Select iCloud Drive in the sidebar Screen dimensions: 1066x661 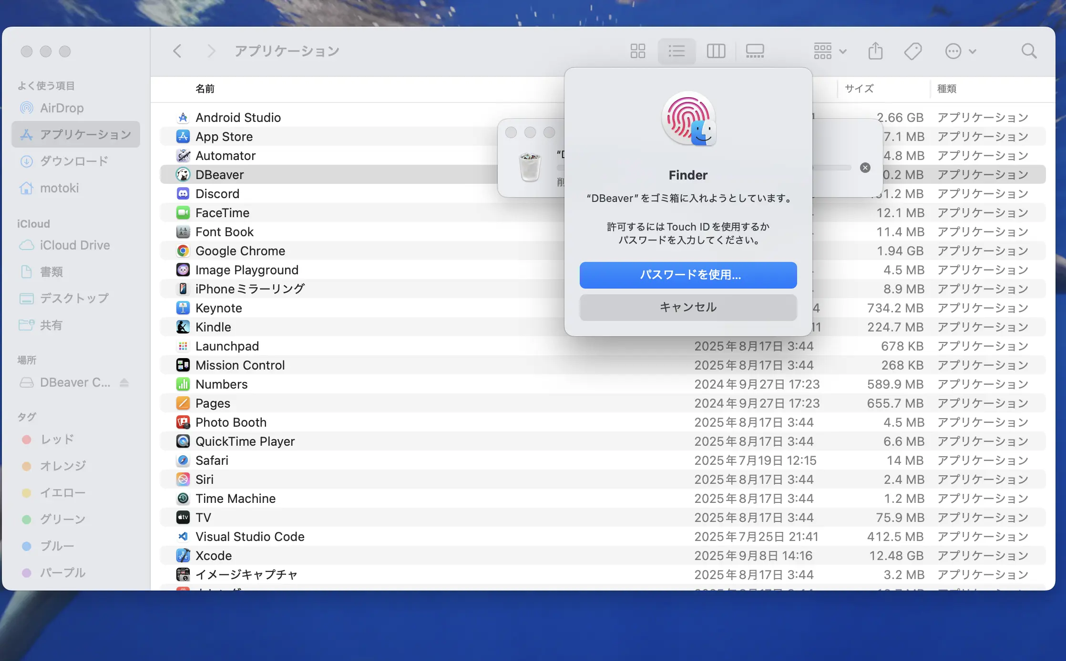tap(75, 245)
